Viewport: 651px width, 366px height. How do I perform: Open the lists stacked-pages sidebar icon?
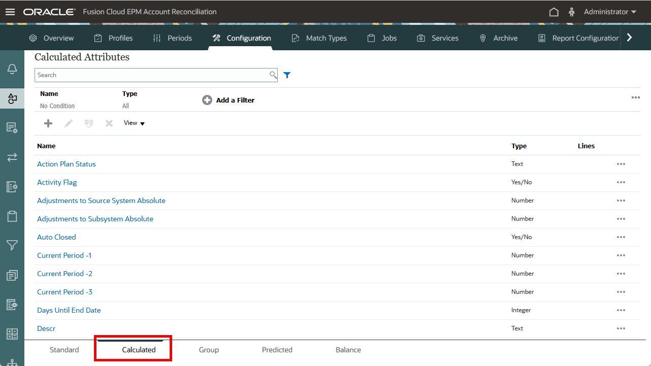pos(12,275)
